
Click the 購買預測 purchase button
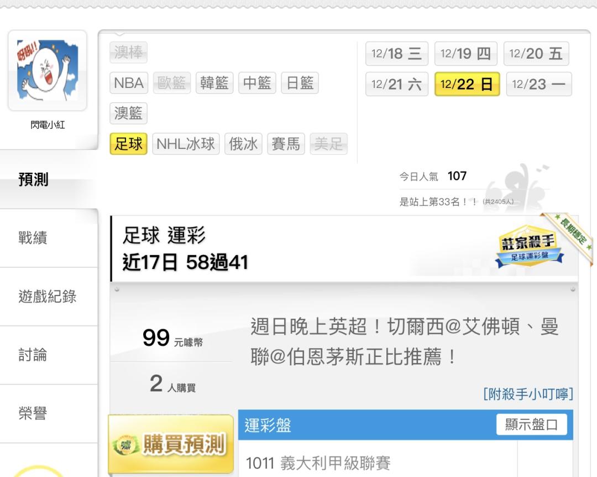[x=171, y=444]
